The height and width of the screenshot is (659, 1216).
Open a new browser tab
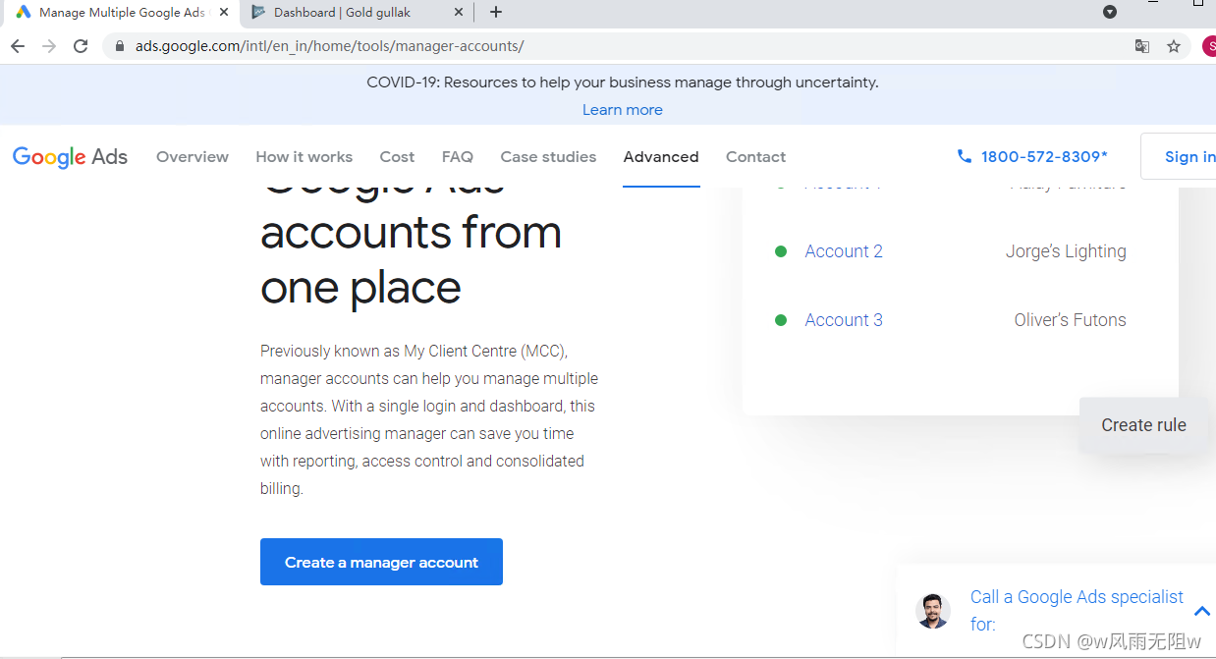coord(496,12)
